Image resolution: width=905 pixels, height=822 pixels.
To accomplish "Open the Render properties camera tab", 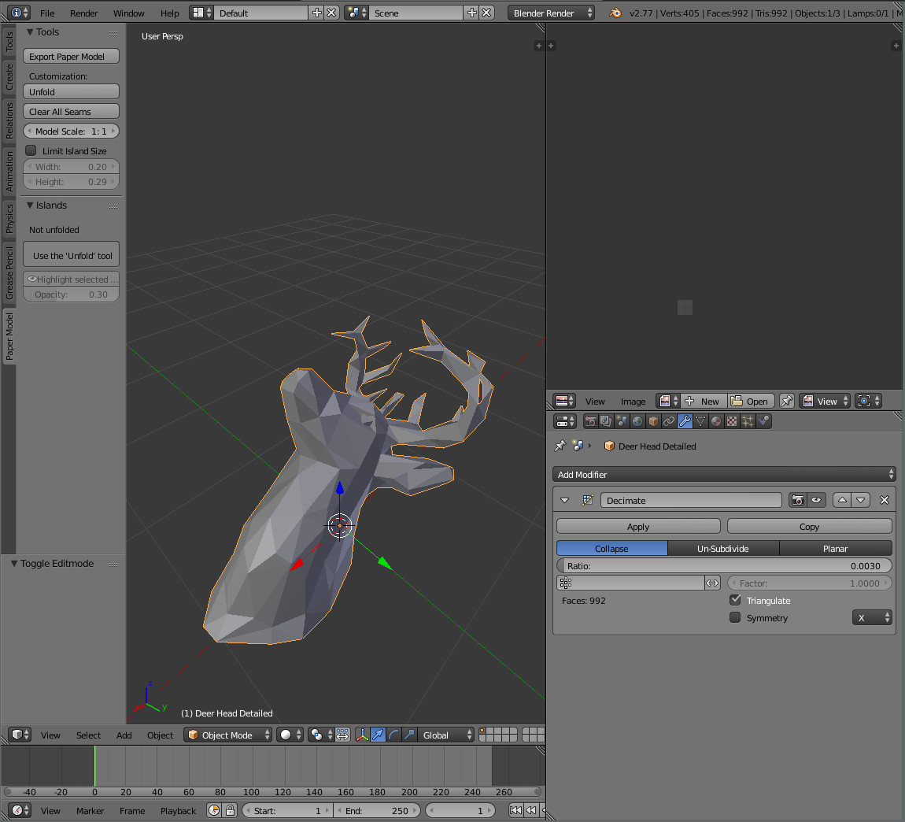I will tap(590, 421).
